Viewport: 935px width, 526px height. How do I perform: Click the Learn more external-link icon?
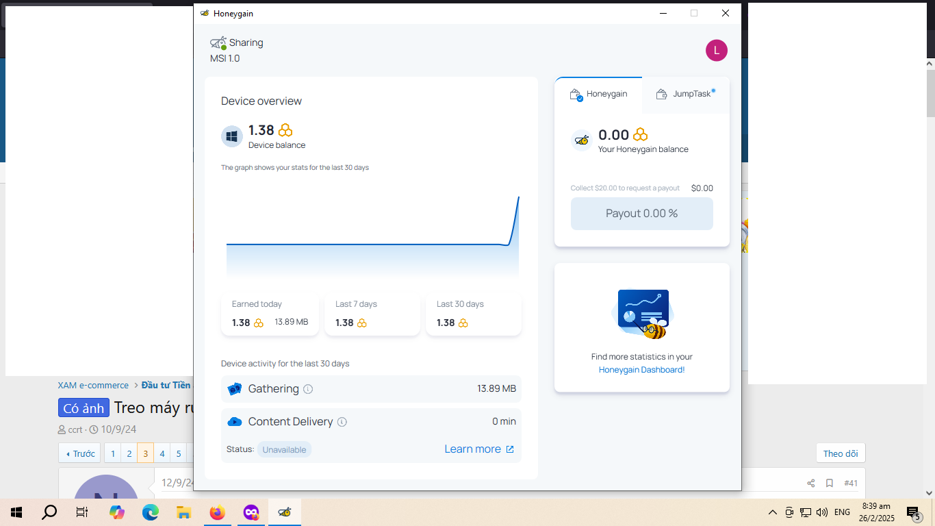click(x=510, y=449)
